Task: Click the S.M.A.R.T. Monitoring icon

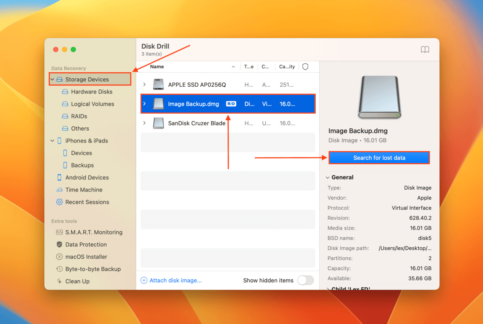Action: pos(60,232)
